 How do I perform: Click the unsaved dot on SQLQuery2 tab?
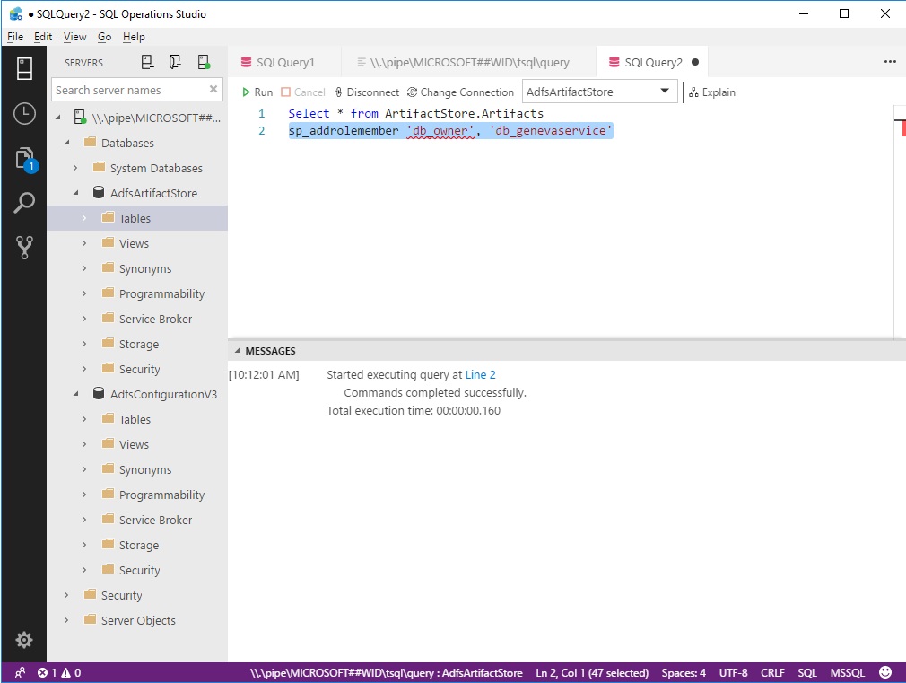[x=695, y=62]
